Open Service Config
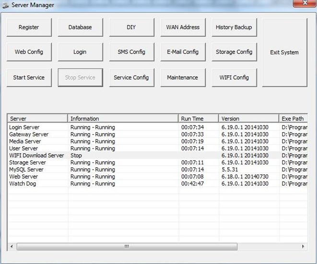The width and height of the screenshot is (317, 264). tap(131, 78)
